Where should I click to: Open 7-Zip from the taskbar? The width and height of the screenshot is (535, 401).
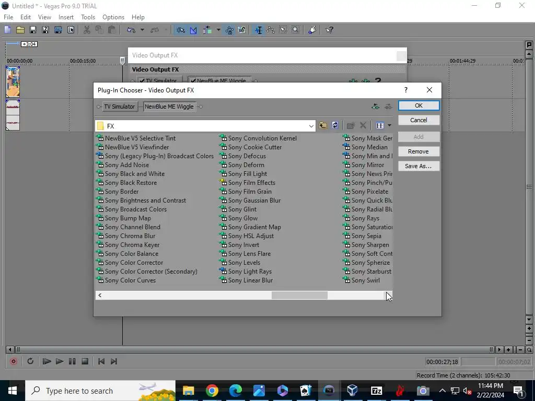(x=376, y=391)
